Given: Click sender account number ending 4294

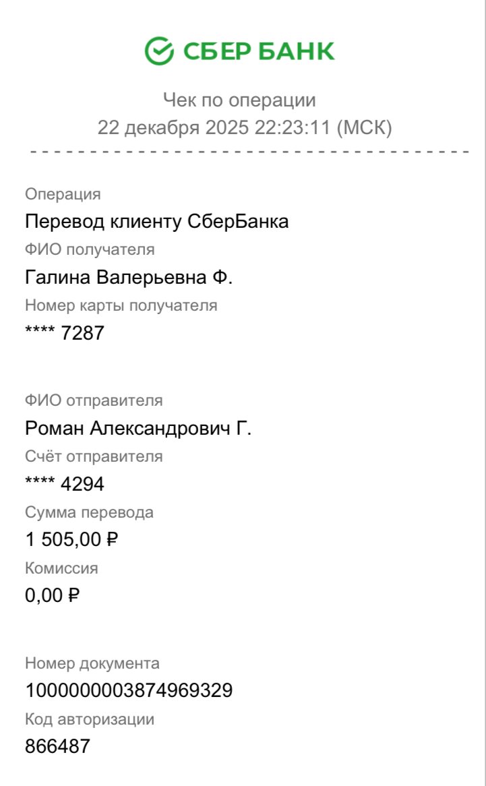Looking at the screenshot, I should click(65, 484).
